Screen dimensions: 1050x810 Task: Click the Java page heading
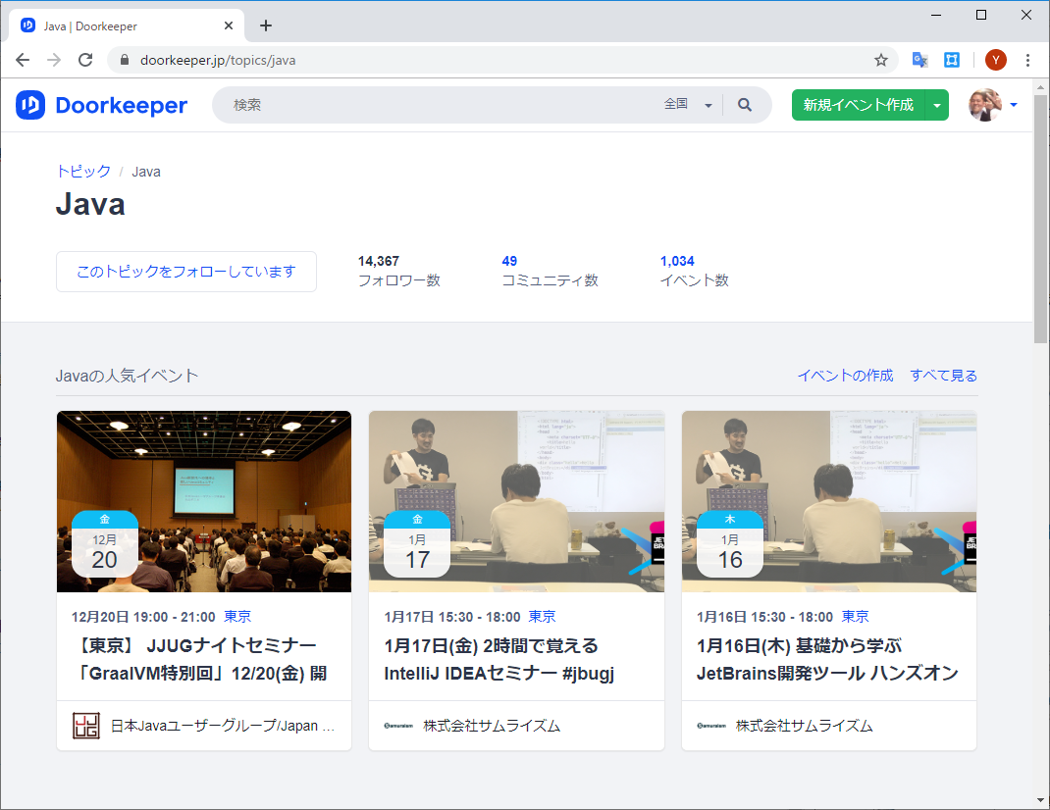(90, 204)
